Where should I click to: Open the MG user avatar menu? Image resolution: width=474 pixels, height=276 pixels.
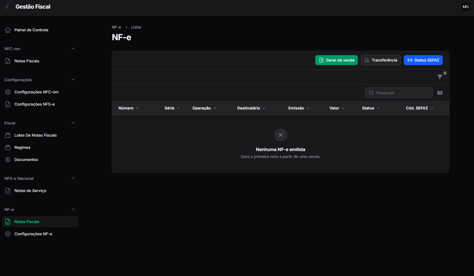tap(466, 7)
